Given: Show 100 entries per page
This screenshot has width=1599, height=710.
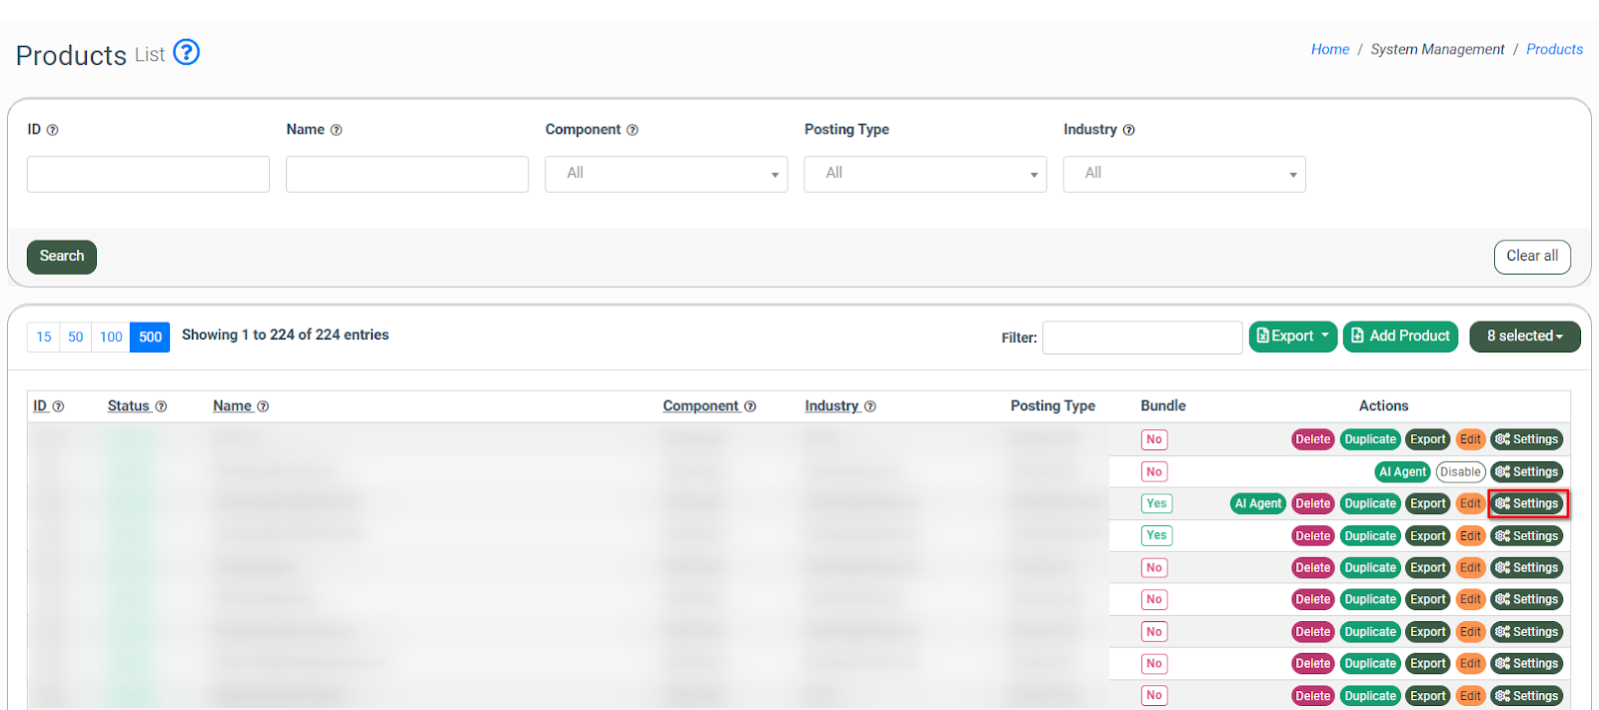Looking at the screenshot, I should point(111,338).
